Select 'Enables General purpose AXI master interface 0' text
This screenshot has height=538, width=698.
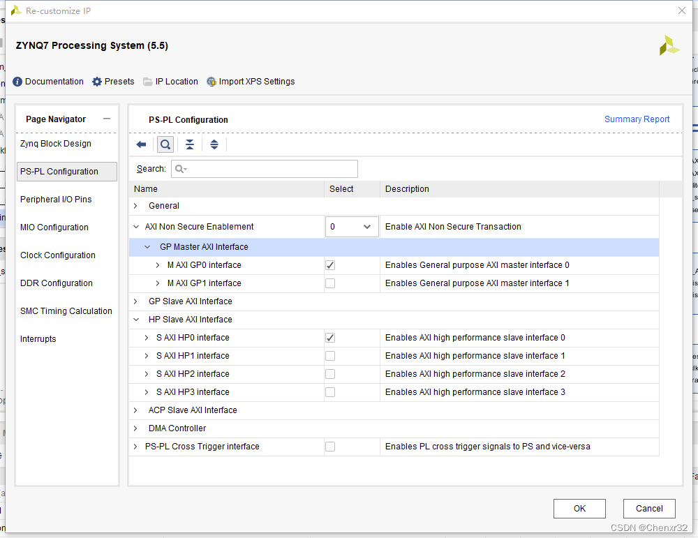pos(477,265)
